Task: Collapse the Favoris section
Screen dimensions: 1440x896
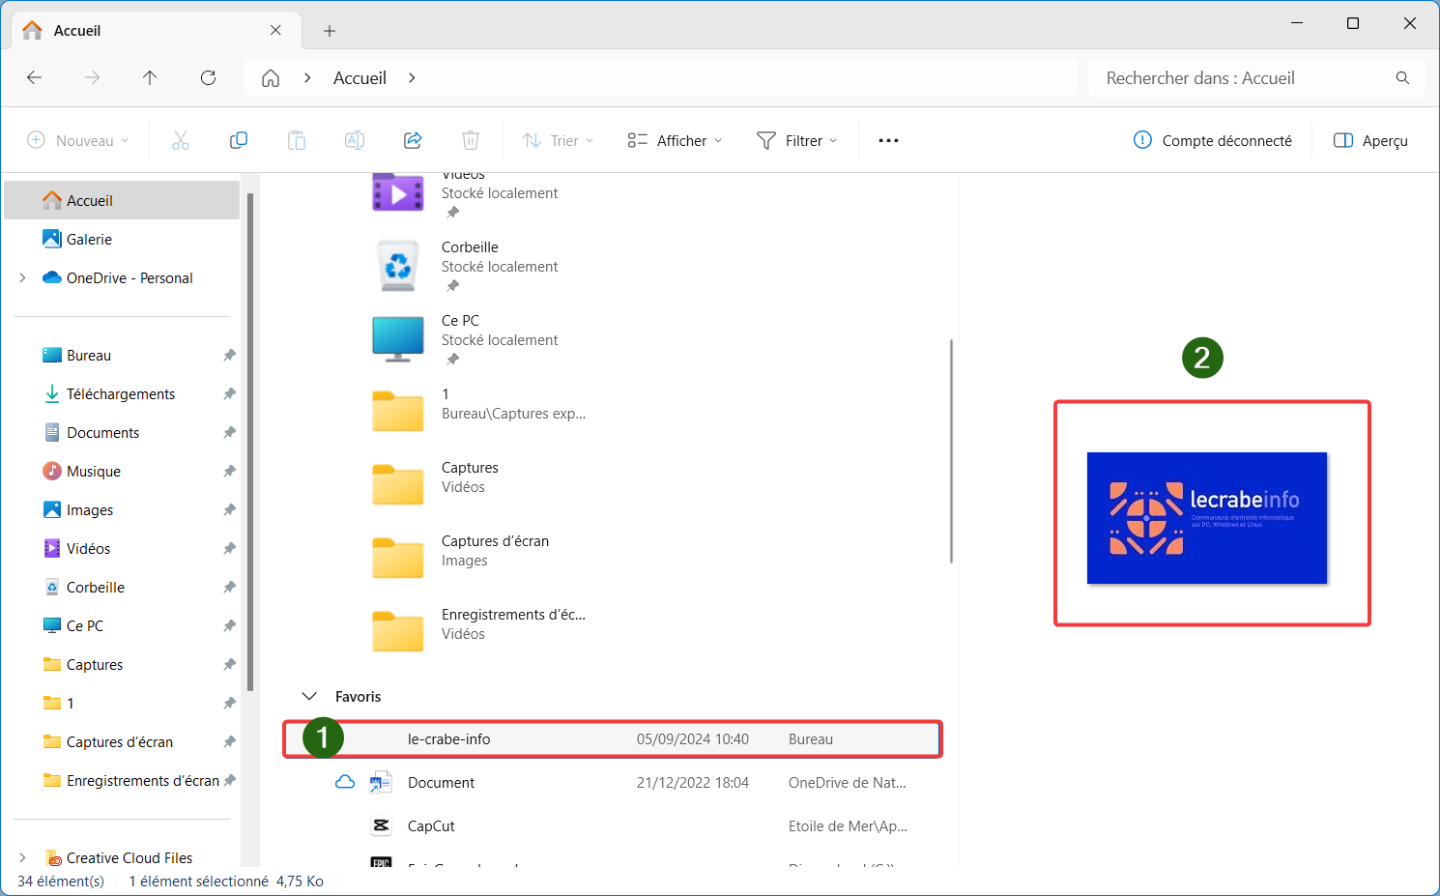Action: click(x=309, y=697)
